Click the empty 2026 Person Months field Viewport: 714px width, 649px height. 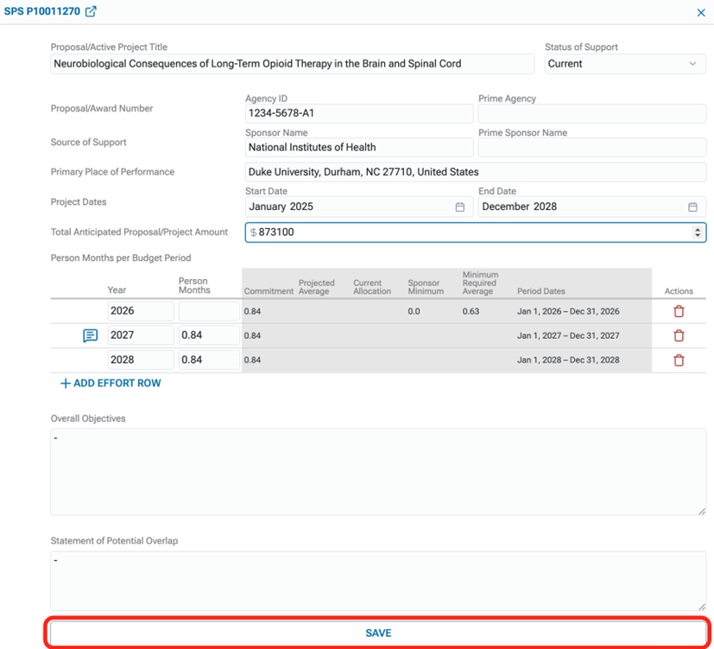click(209, 311)
